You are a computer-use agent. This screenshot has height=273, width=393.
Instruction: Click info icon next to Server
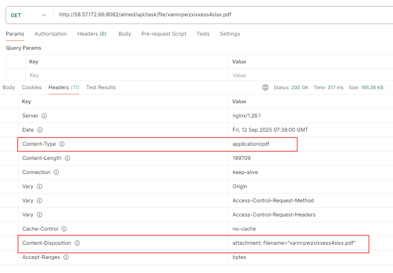tap(44, 116)
